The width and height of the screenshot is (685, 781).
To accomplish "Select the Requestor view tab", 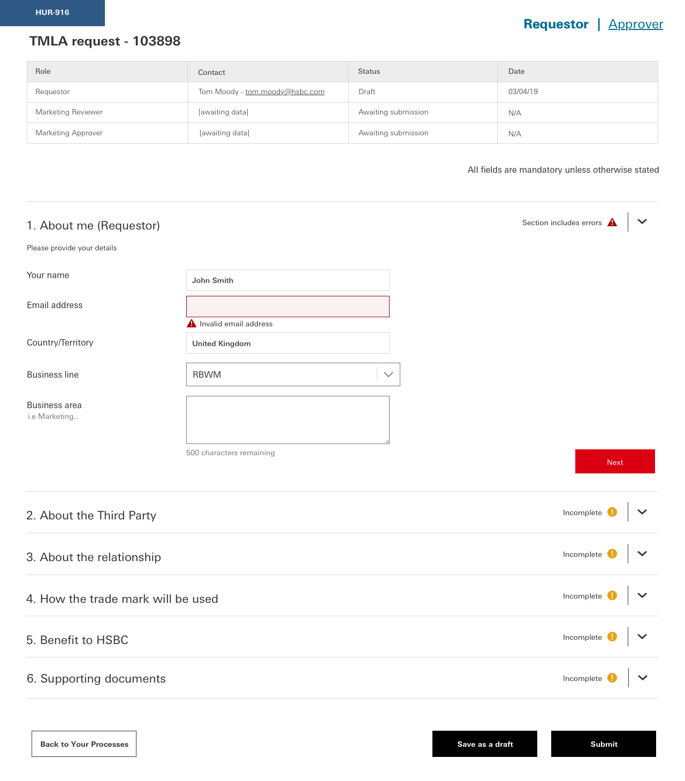I will 556,24.
